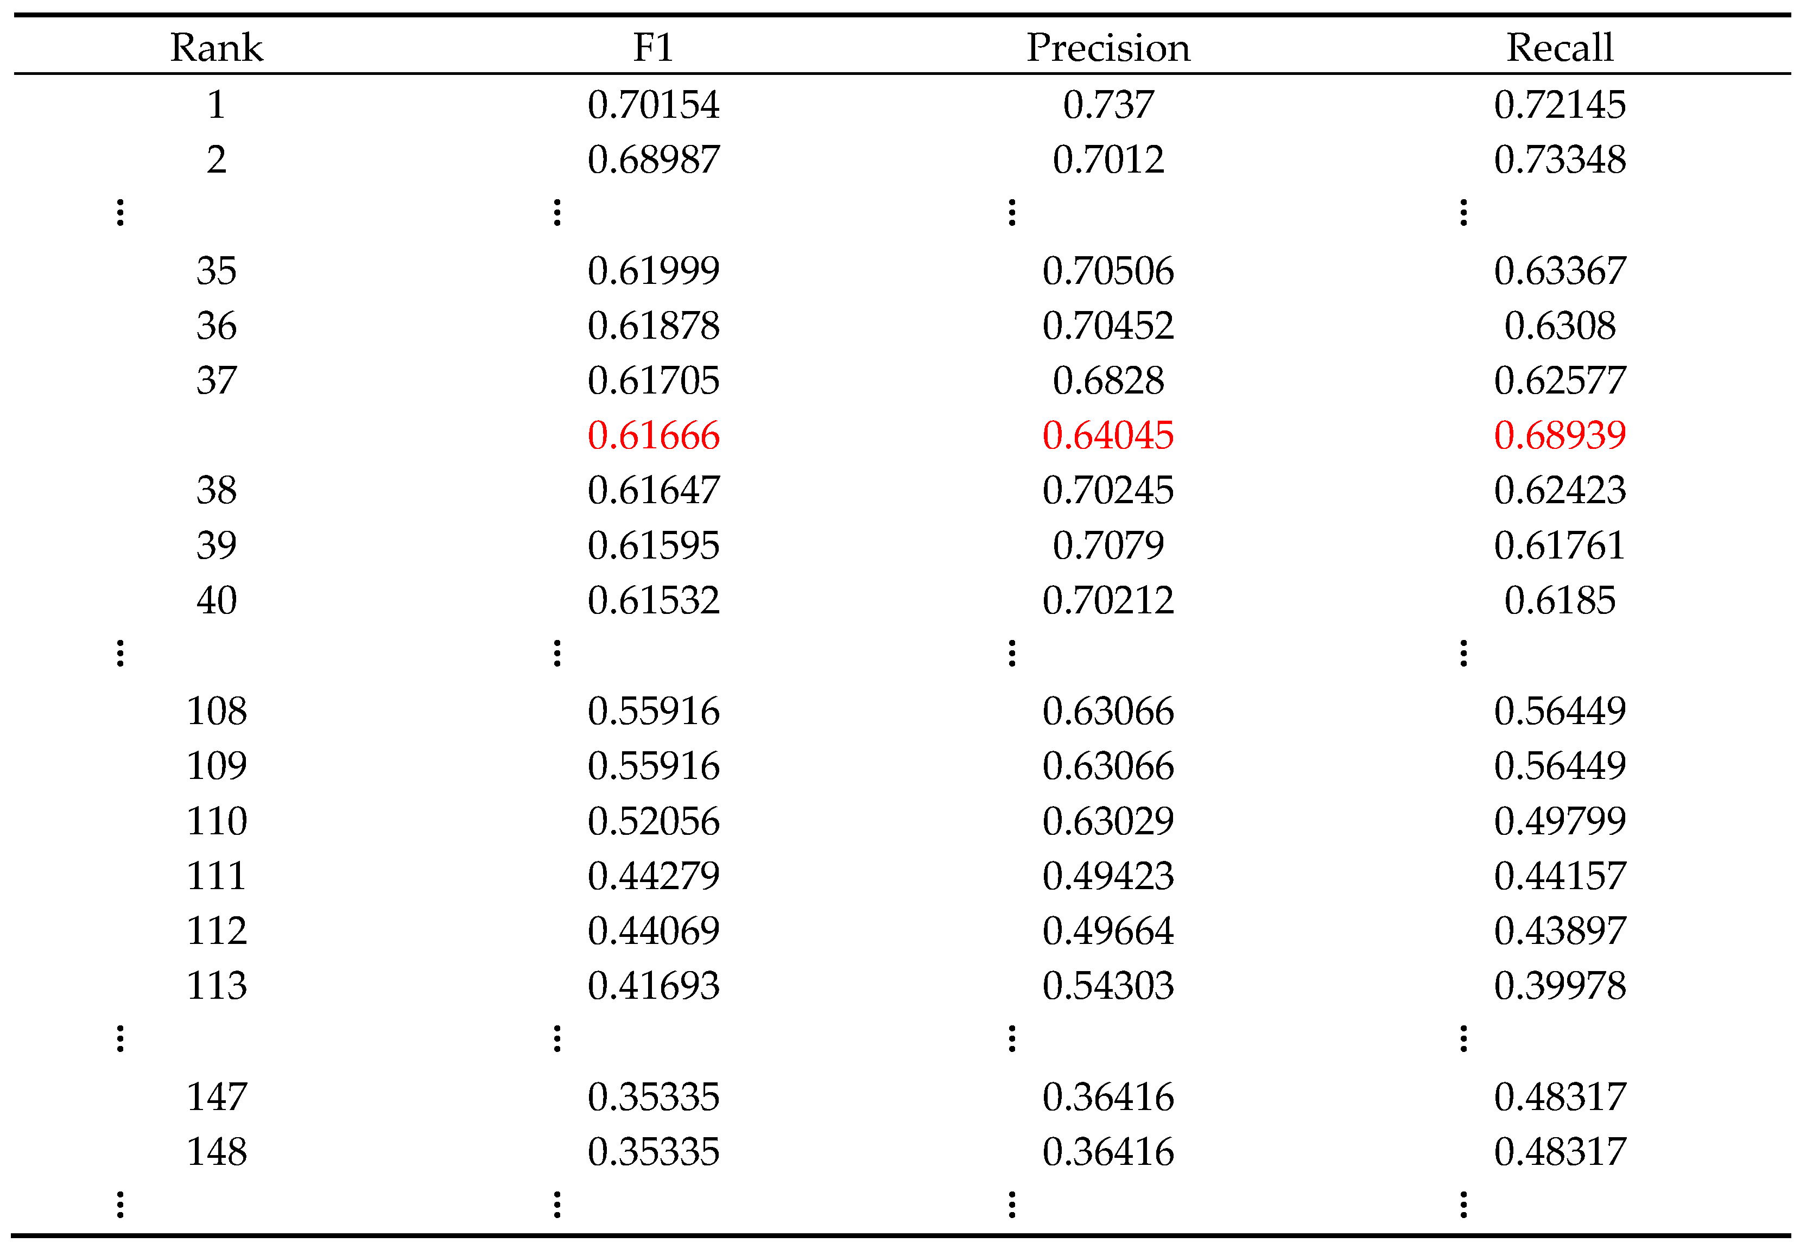Click the Precision value 0.6828
The height and width of the screenshot is (1249, 1800).
point(1107,381)
